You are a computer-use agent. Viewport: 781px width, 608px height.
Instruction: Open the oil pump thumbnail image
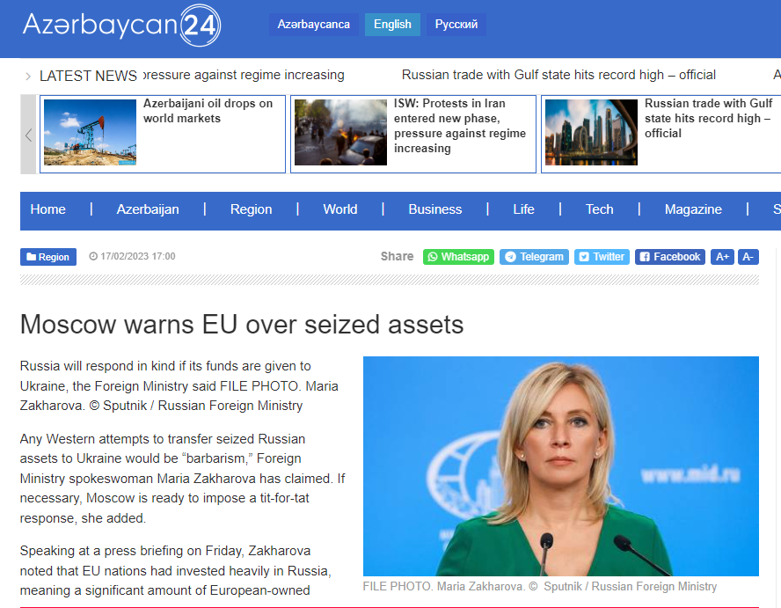(x=91, y=133)
